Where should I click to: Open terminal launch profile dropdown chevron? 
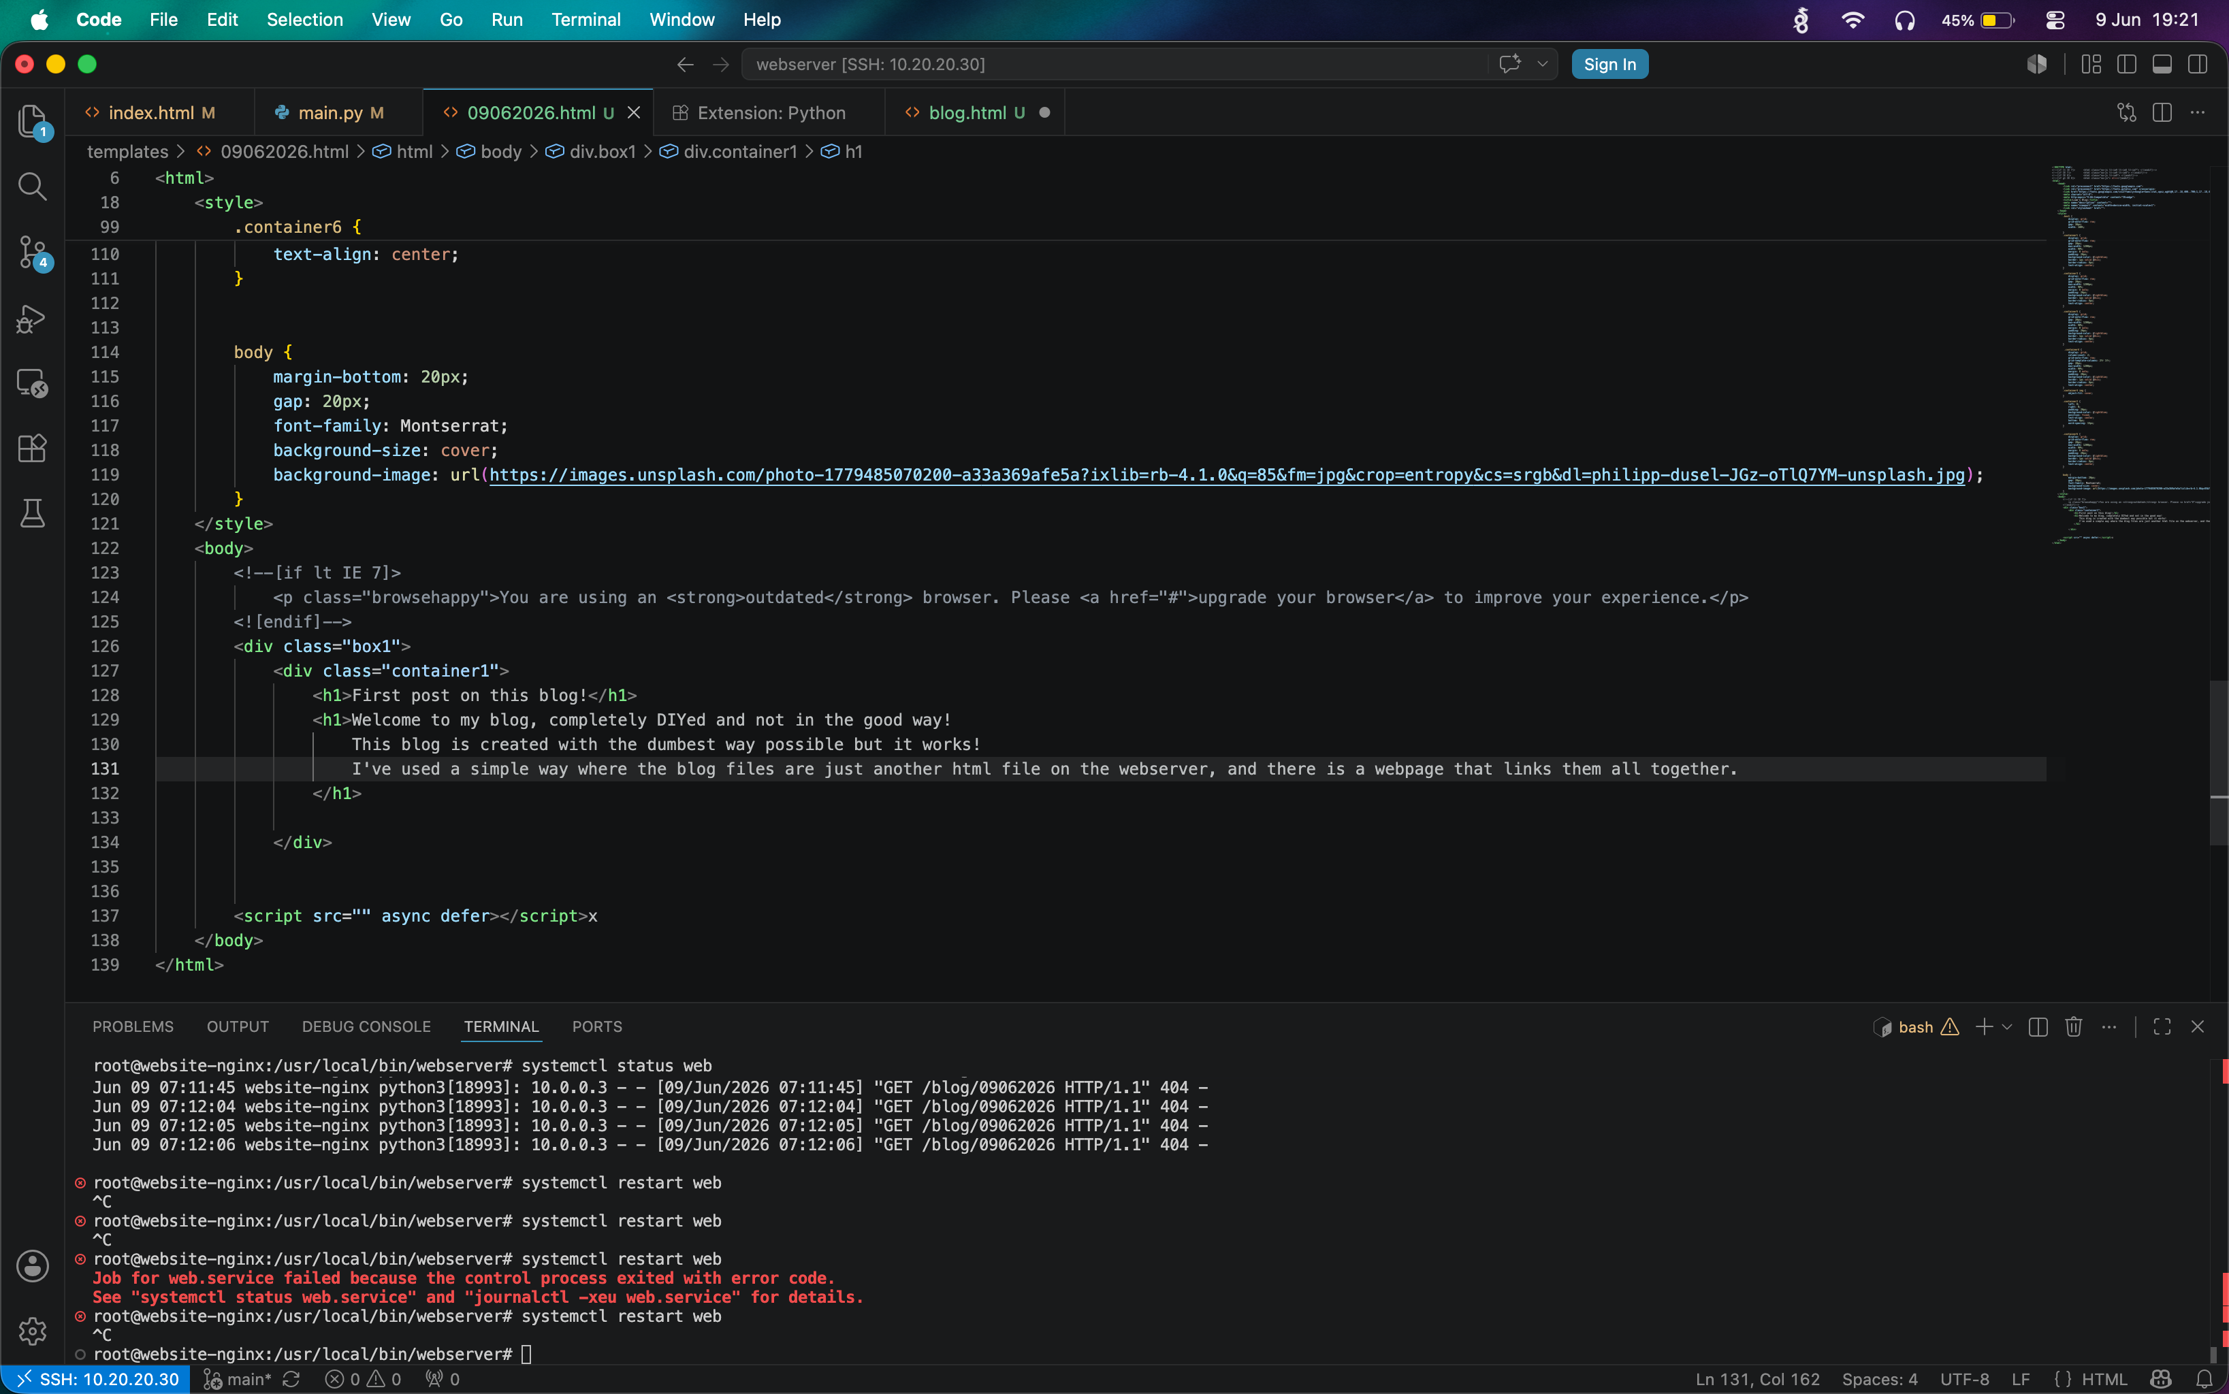(x=2007, y=1026)
